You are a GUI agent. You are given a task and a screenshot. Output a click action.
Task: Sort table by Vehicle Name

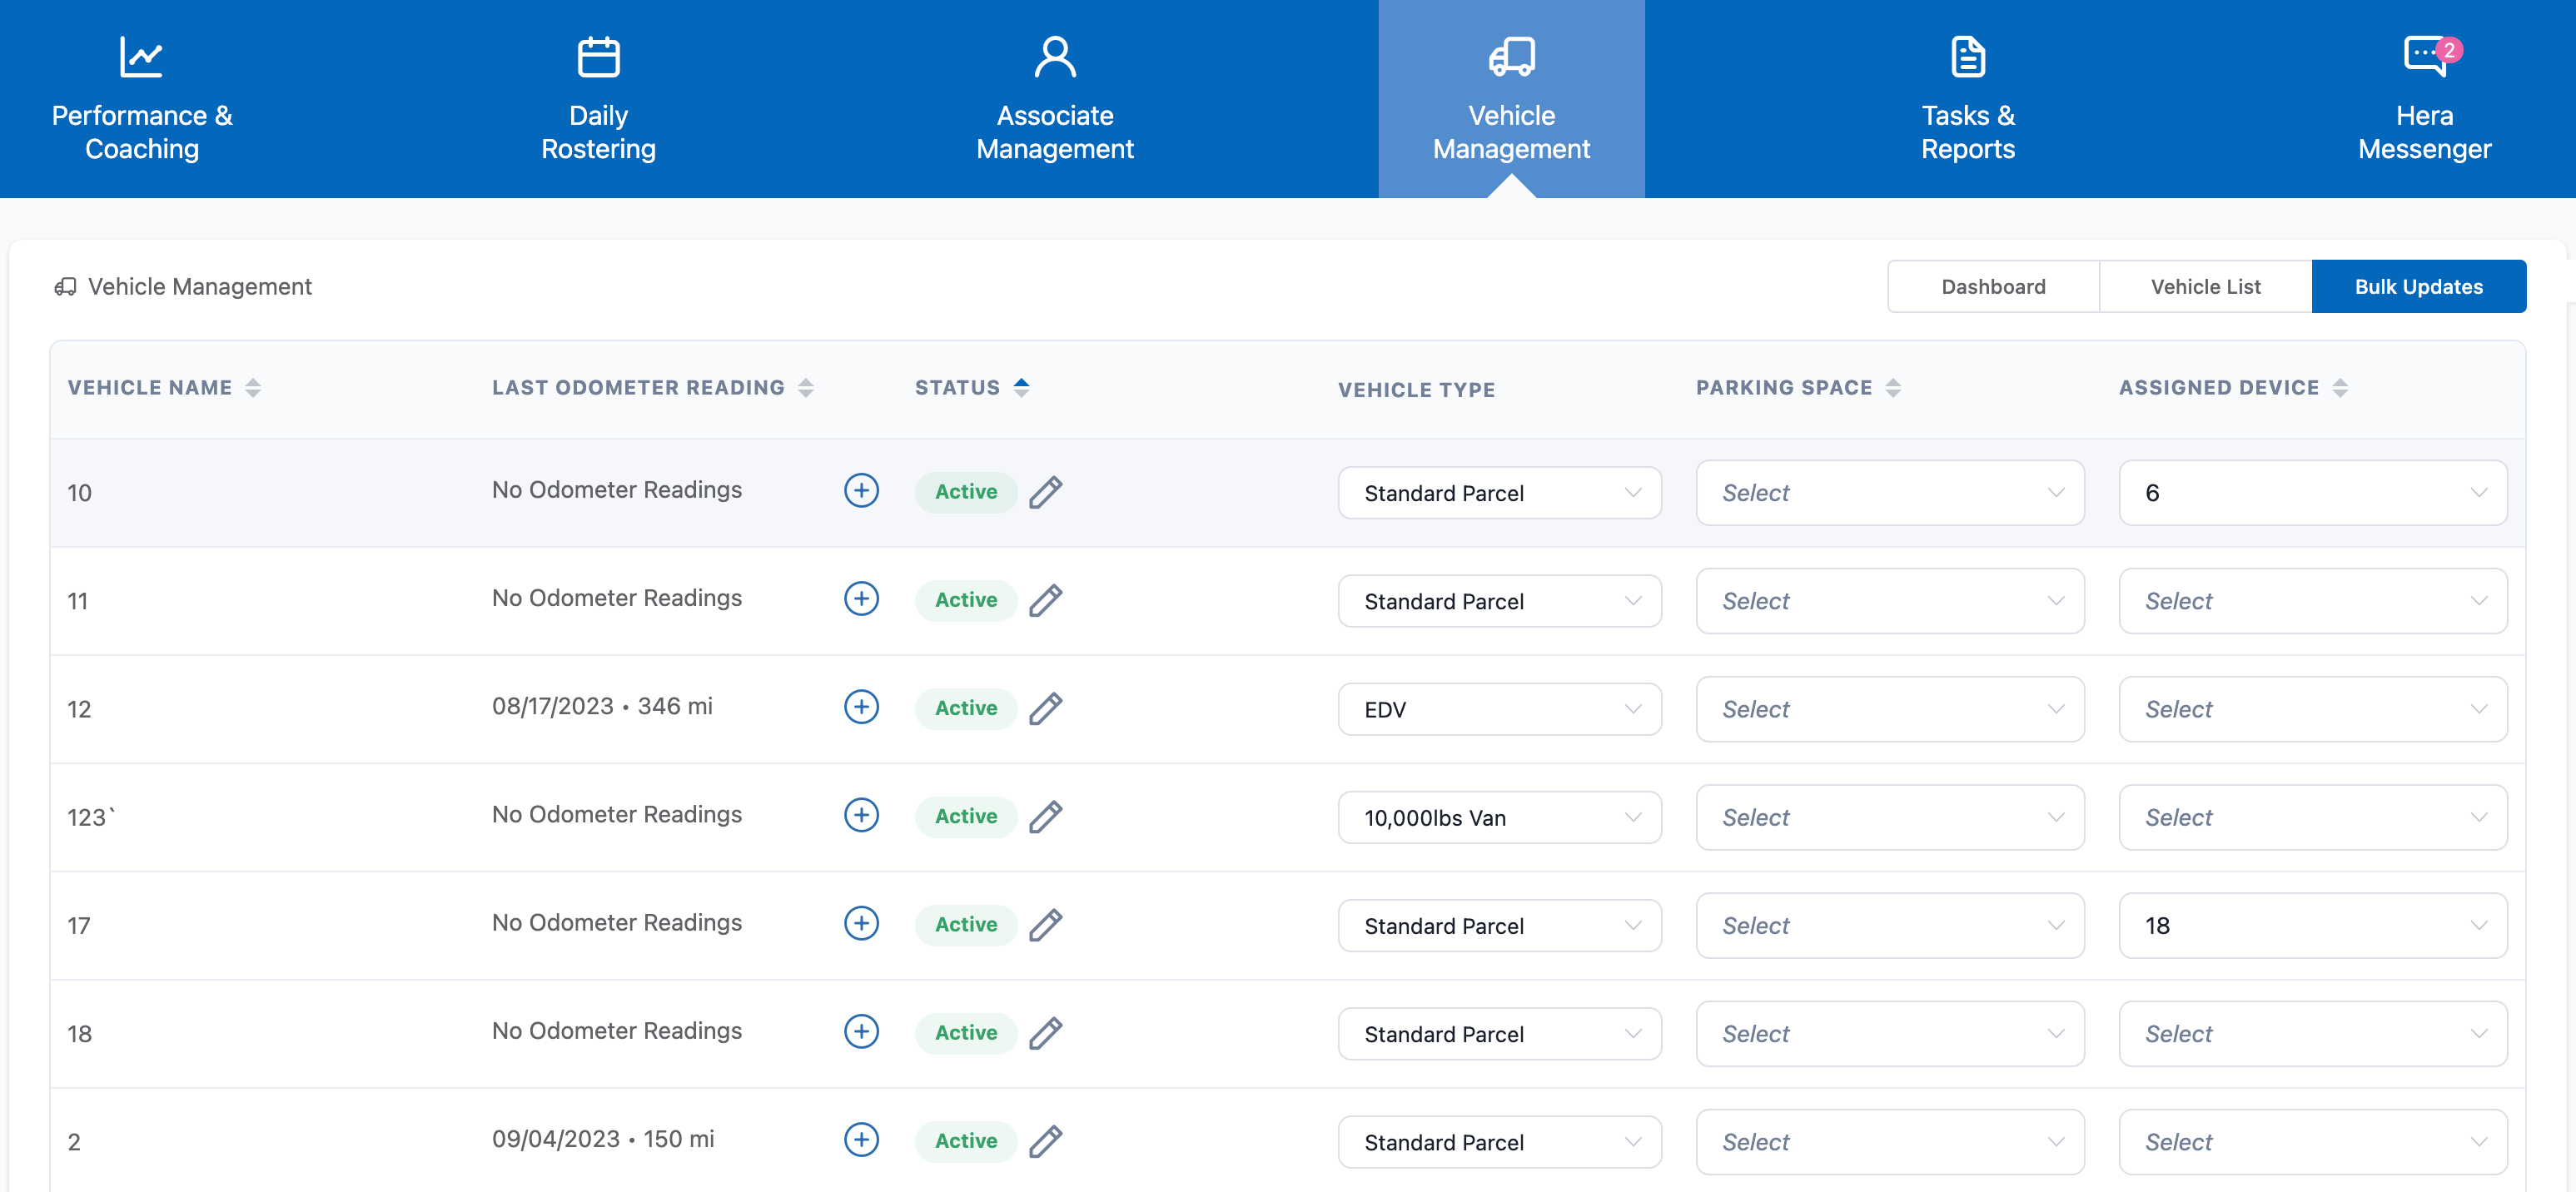253,388
